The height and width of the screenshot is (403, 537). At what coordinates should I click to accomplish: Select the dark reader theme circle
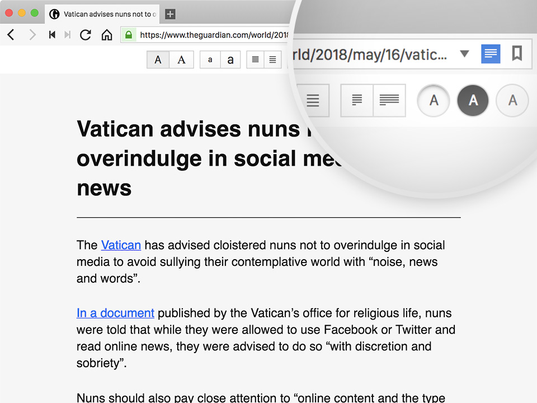pyautogui.click(x=473, y=100)
